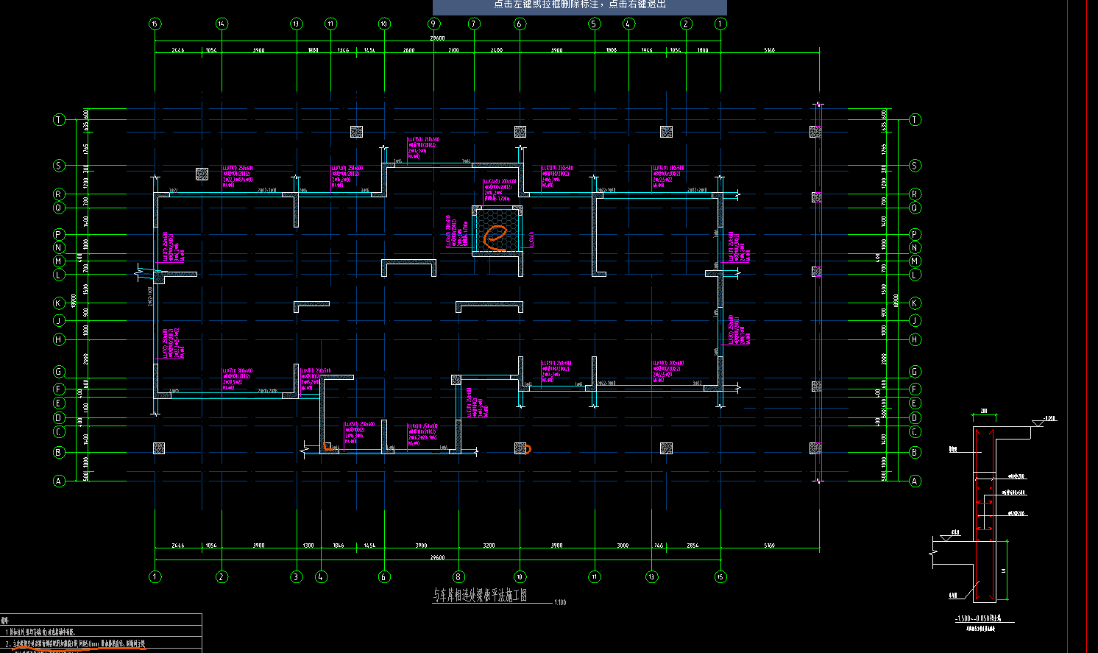This screenshot has height=653, width=1098.
Task: Click axis bubble 3 in the bottom row
Action: coord(296,576)
